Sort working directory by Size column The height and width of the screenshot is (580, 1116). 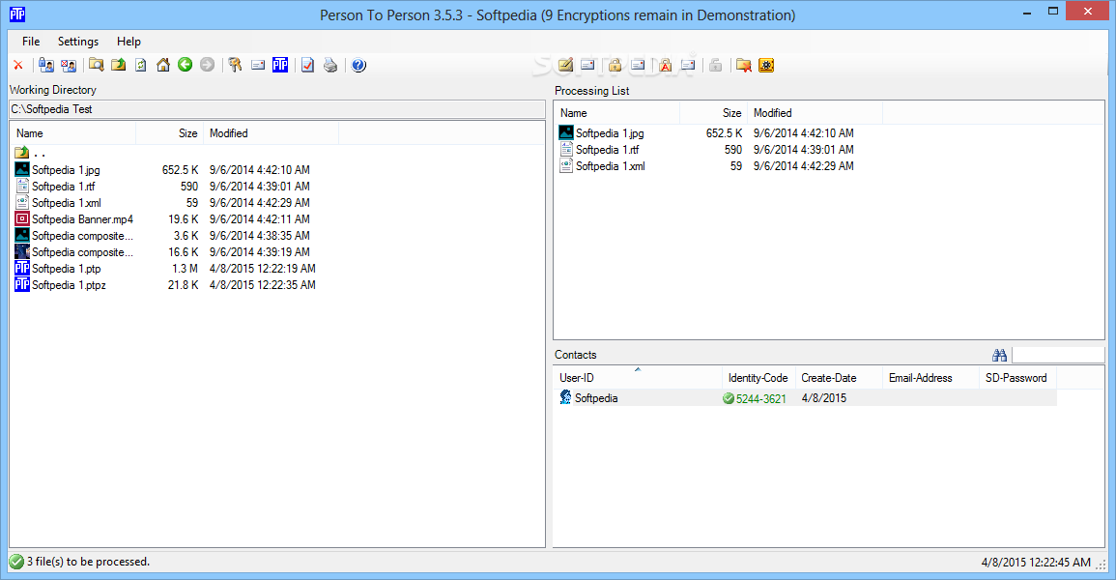169,133
